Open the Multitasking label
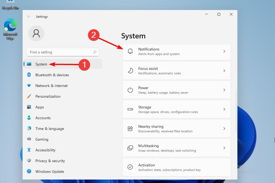The height and width of the screenshot is (183, 275). click(x=148, y=145)
